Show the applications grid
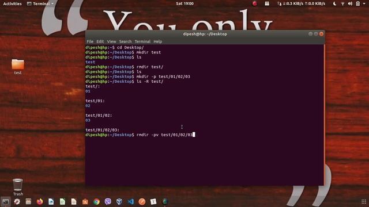Image resolution: width=369 pixels, height=207 pixels. (364, 202)
